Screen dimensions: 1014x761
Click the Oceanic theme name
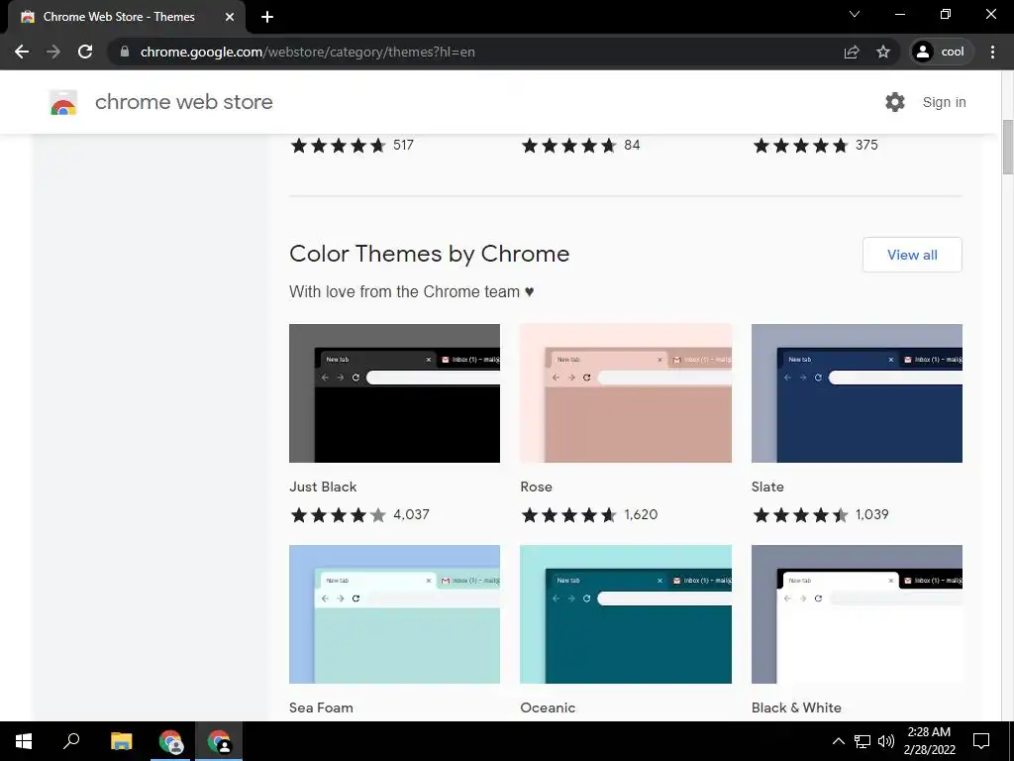548,707
